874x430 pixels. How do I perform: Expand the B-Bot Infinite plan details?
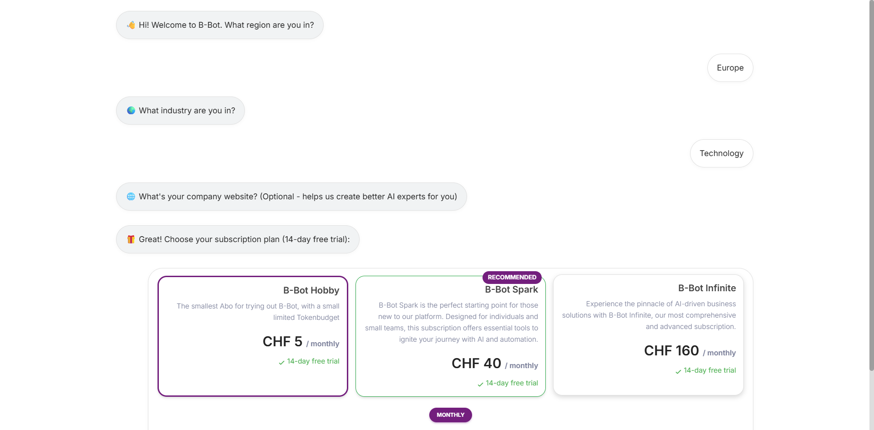[x=649, y=315]
